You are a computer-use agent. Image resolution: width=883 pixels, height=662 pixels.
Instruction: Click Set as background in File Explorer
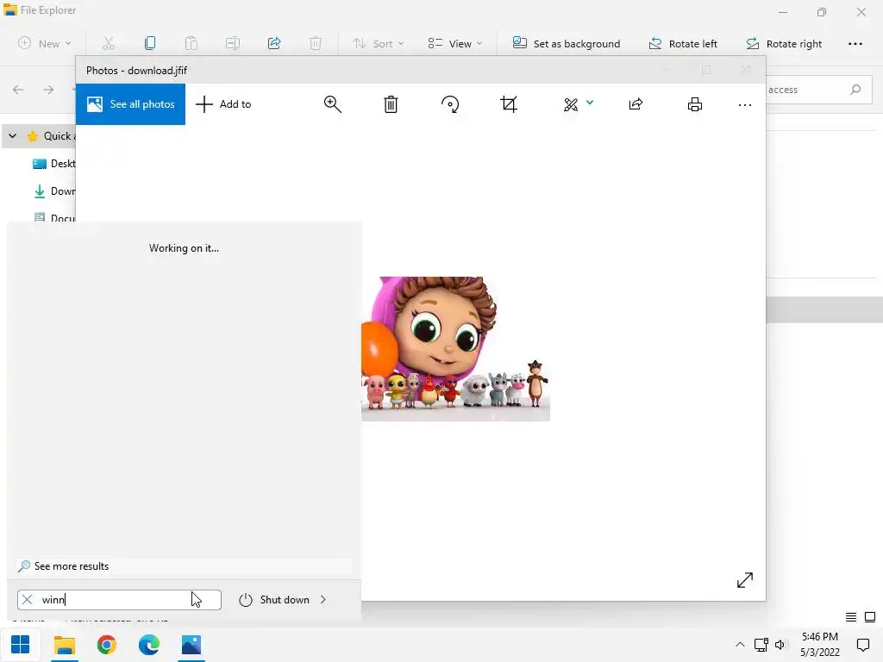566,43
